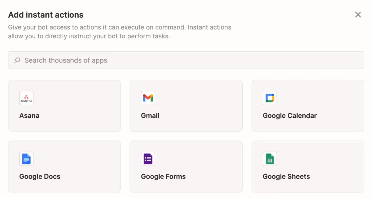Open the Google Forms app card

pos(186,167)
